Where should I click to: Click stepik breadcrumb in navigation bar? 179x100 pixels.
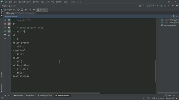[x=4, y=6]
